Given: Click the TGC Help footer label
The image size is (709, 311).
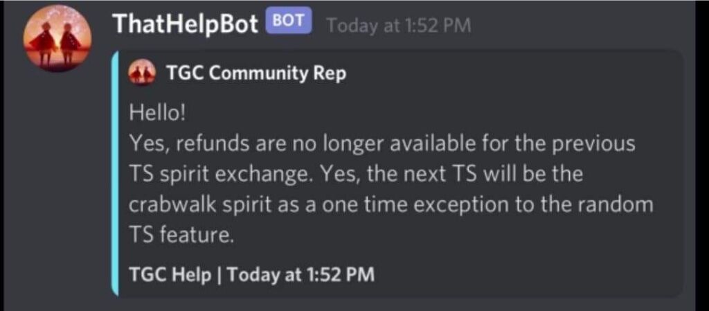Looking at the screenshot, I should [x=170, y=274].
